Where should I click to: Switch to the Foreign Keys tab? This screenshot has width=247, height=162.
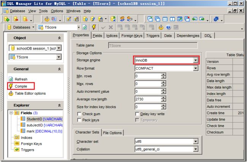[x=132, y=36]
